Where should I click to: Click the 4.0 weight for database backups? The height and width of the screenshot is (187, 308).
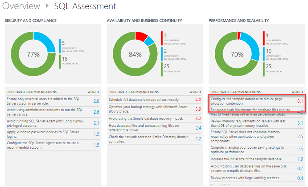[x=198, y=100]
